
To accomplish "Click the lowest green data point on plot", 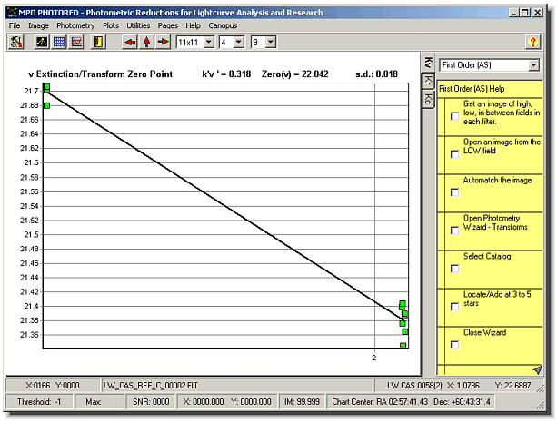I will click(403, 346).
